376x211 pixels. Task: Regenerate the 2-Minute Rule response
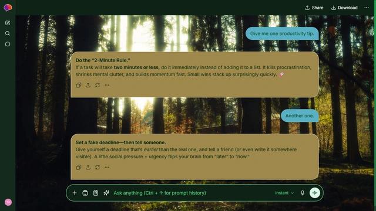(x=98, y=85)
